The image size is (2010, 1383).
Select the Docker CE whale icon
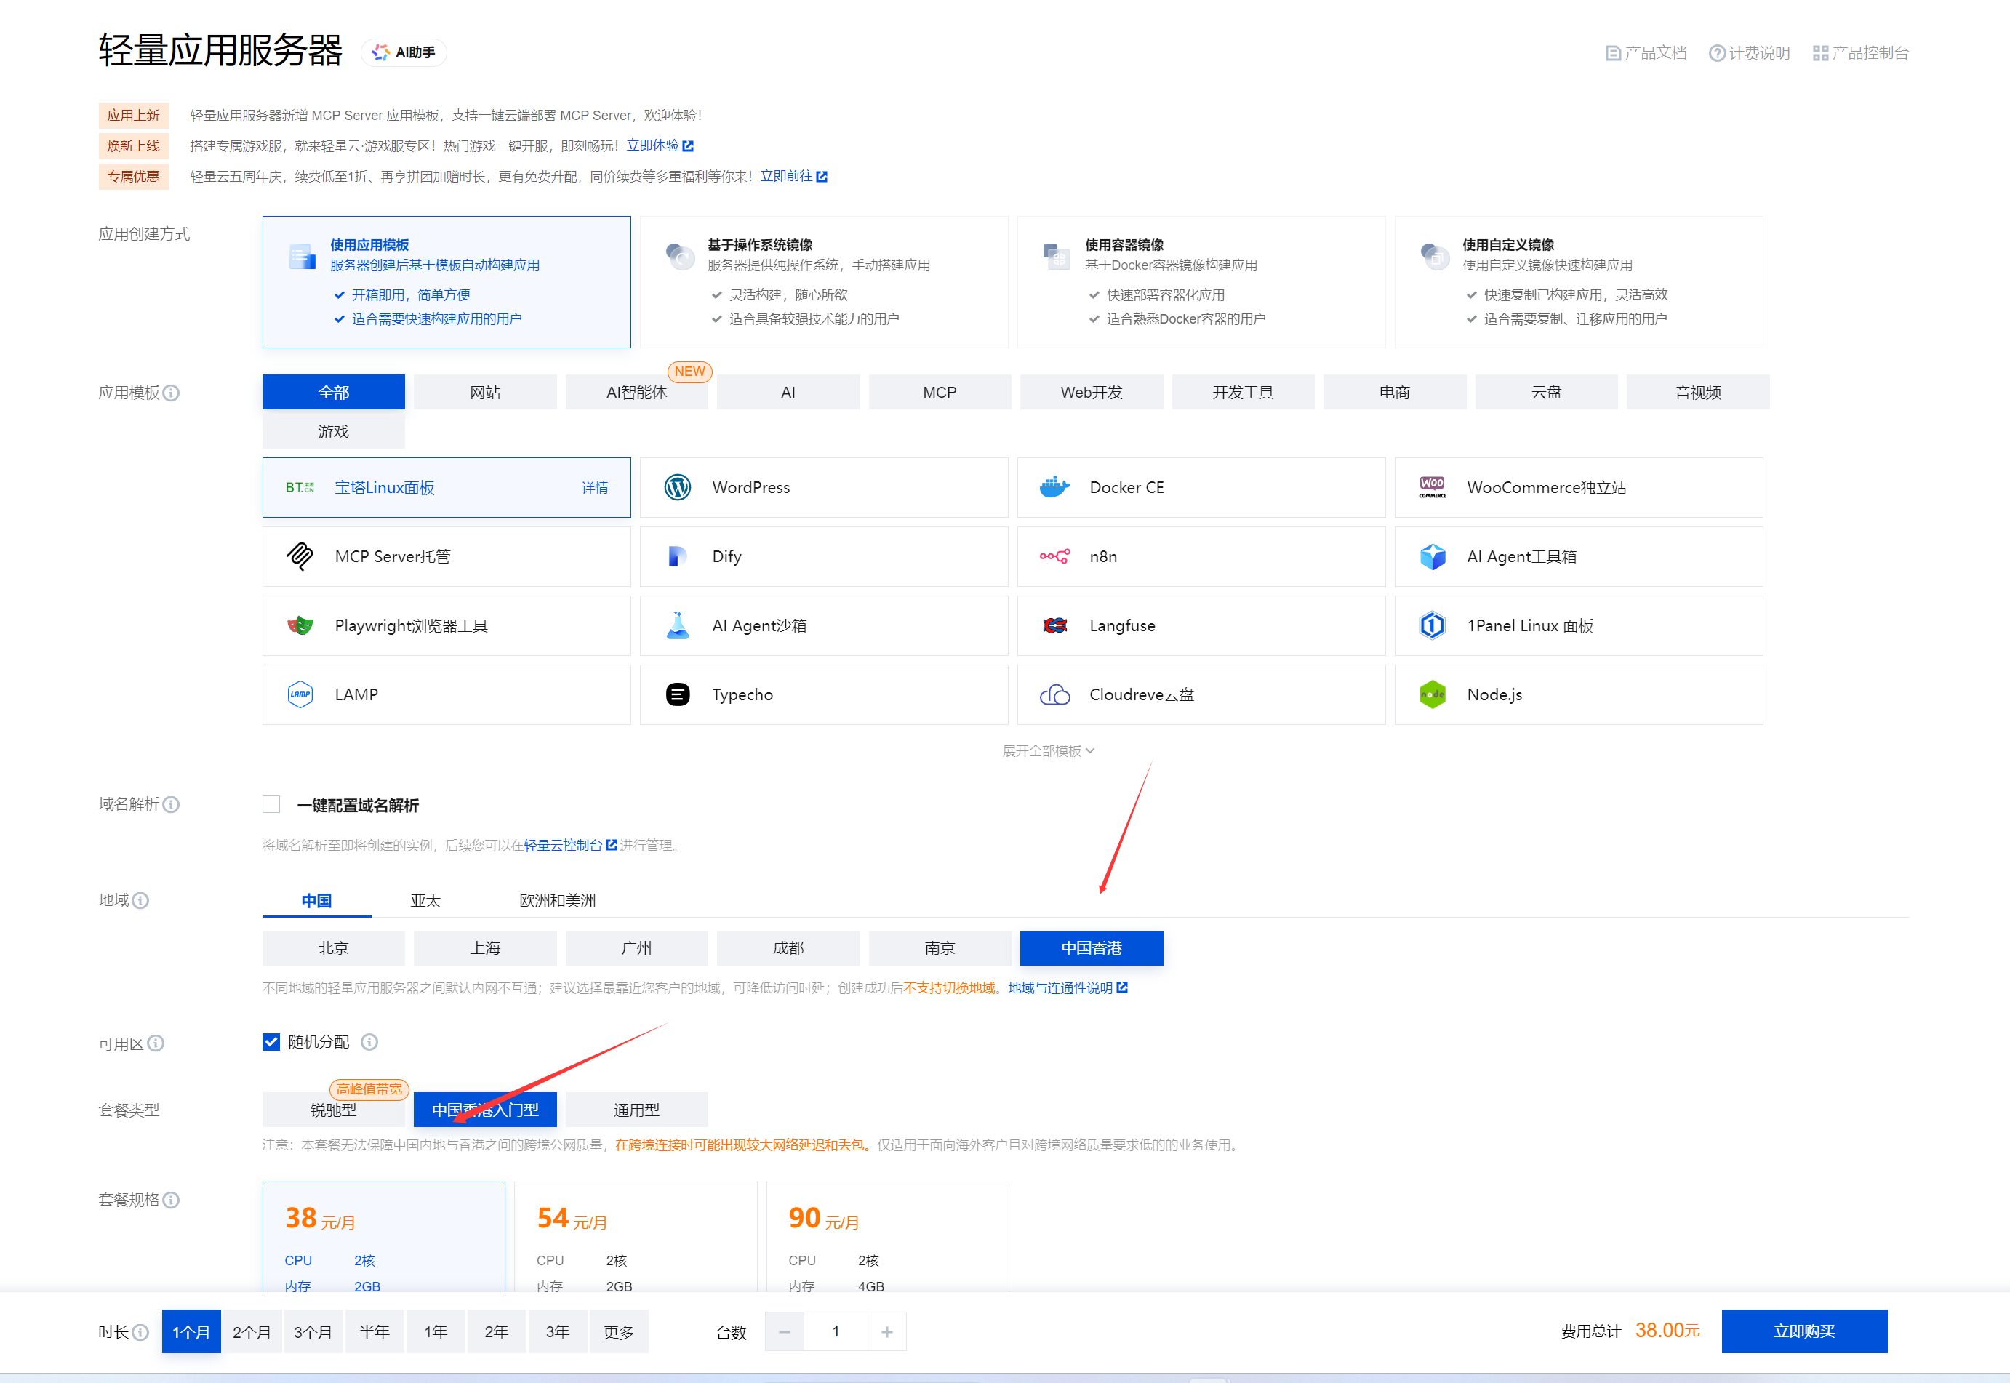pyautogui.click(x=1054, y=488)
